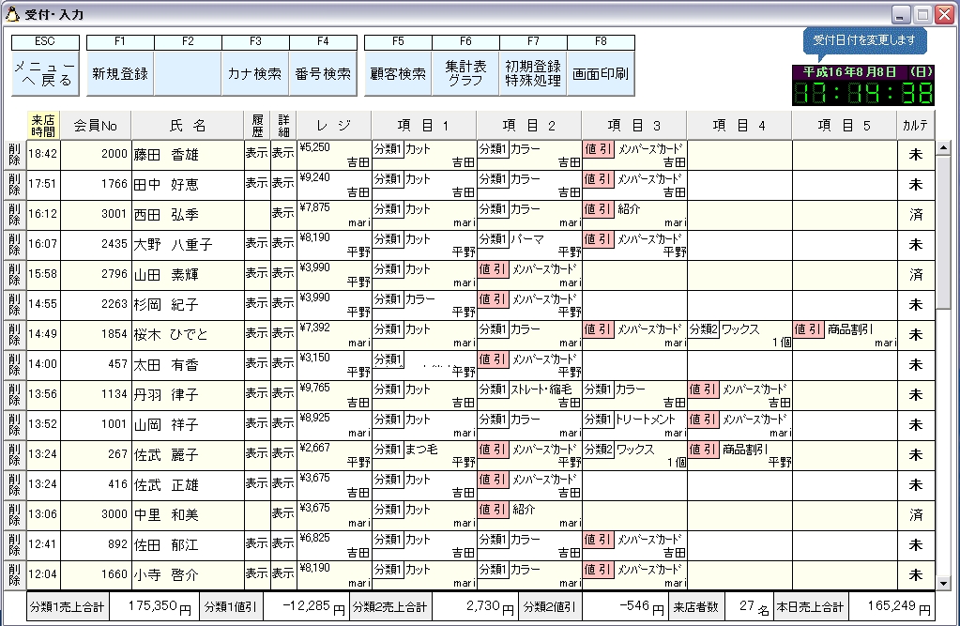Click the 新規登録 (F1) button
The image size is (960, 626).
coord(120,73)
